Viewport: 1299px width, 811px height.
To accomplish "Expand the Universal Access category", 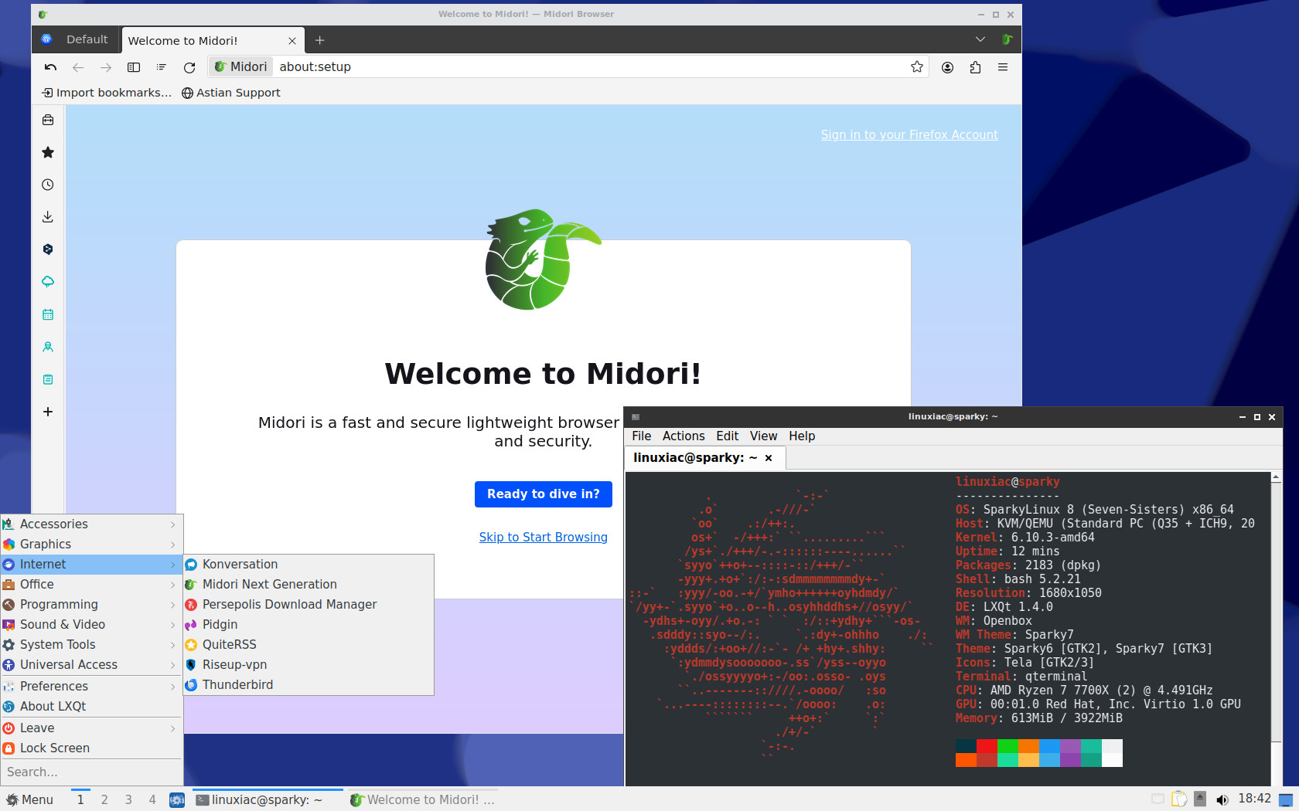I will point(91,665).
